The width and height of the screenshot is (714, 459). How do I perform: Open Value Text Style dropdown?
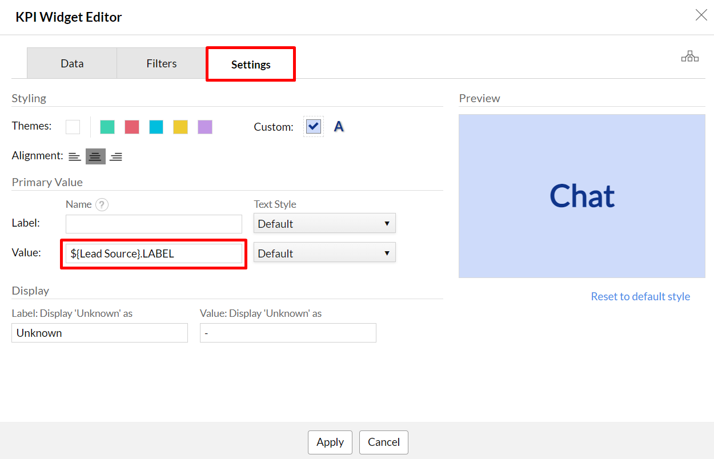pyautogui.click(x=324, y=253)
